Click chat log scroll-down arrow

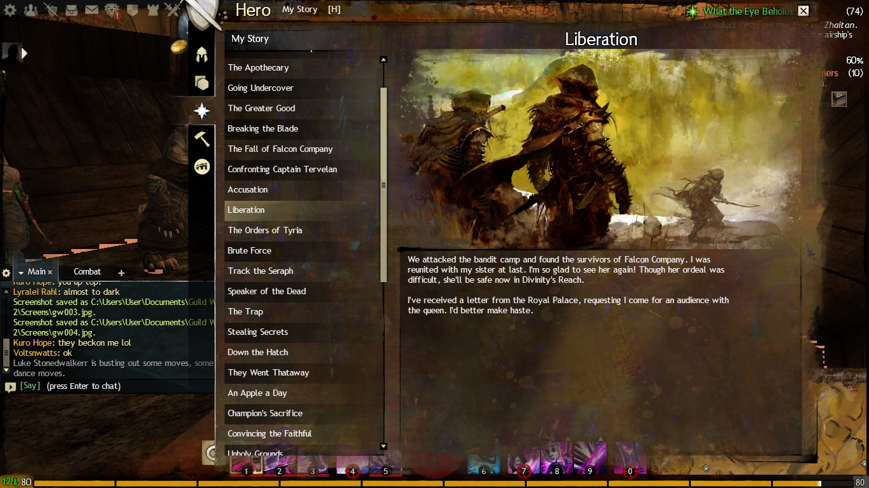click(6, 369)
